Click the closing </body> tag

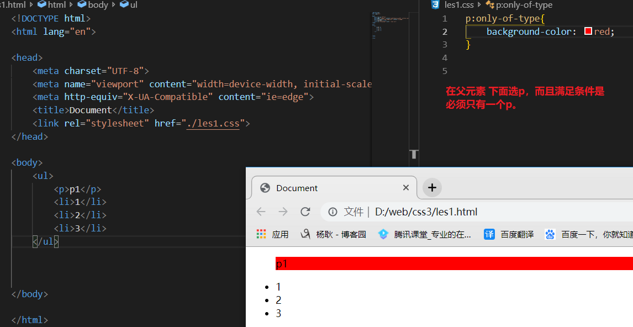(x=29, y=294)
